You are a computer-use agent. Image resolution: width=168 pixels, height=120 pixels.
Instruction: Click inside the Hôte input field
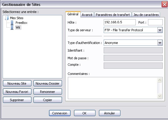(120, 22)
